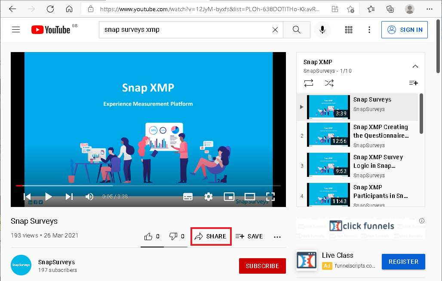Viewport: 442px width, 281px height.
Task: Open the Snap XMP playlist title
Action: click(318, 62)
